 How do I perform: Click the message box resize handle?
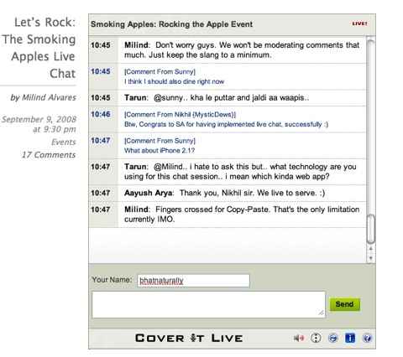pyautogui.click(x=322, y=313)
